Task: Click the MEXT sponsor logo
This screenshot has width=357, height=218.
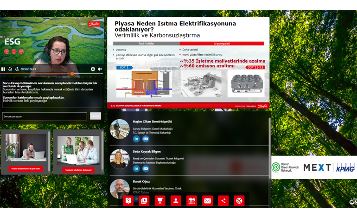Action: (317, 167)
